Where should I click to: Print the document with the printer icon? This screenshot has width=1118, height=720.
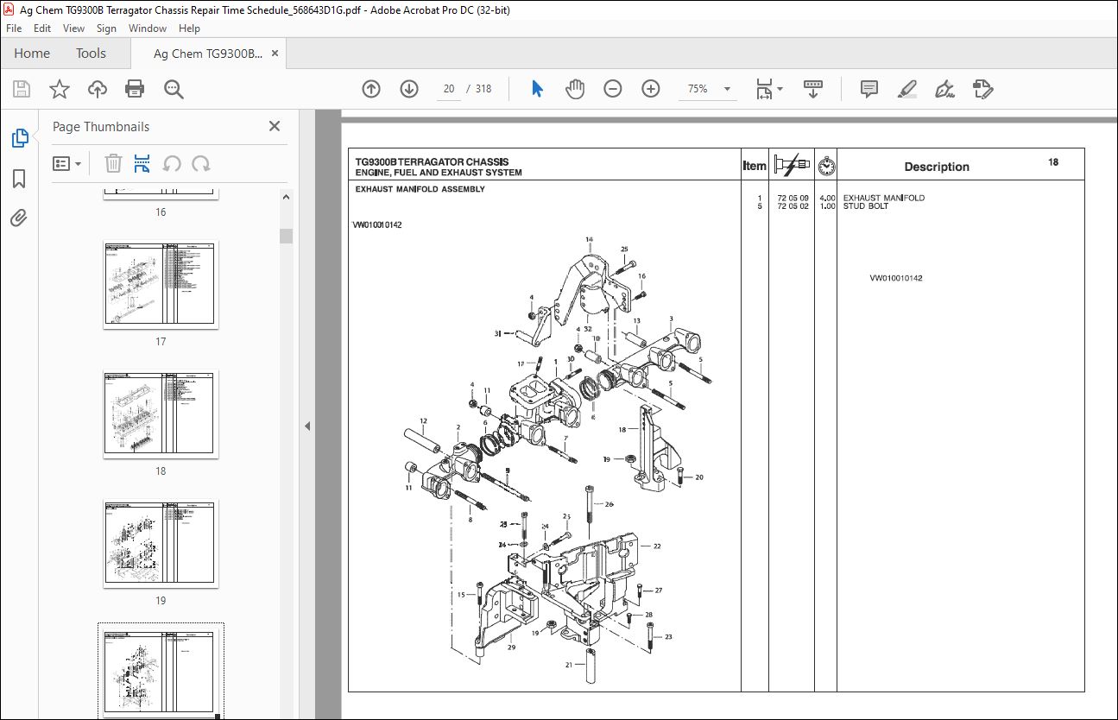135,89
